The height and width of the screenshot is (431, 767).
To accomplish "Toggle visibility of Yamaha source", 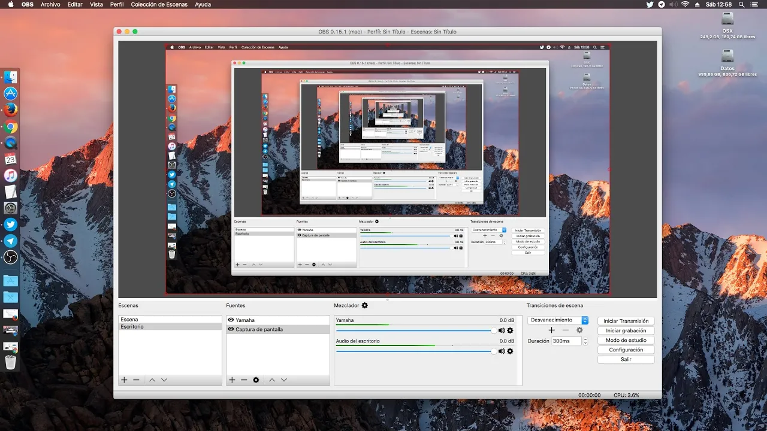I will tap(231, 320).
